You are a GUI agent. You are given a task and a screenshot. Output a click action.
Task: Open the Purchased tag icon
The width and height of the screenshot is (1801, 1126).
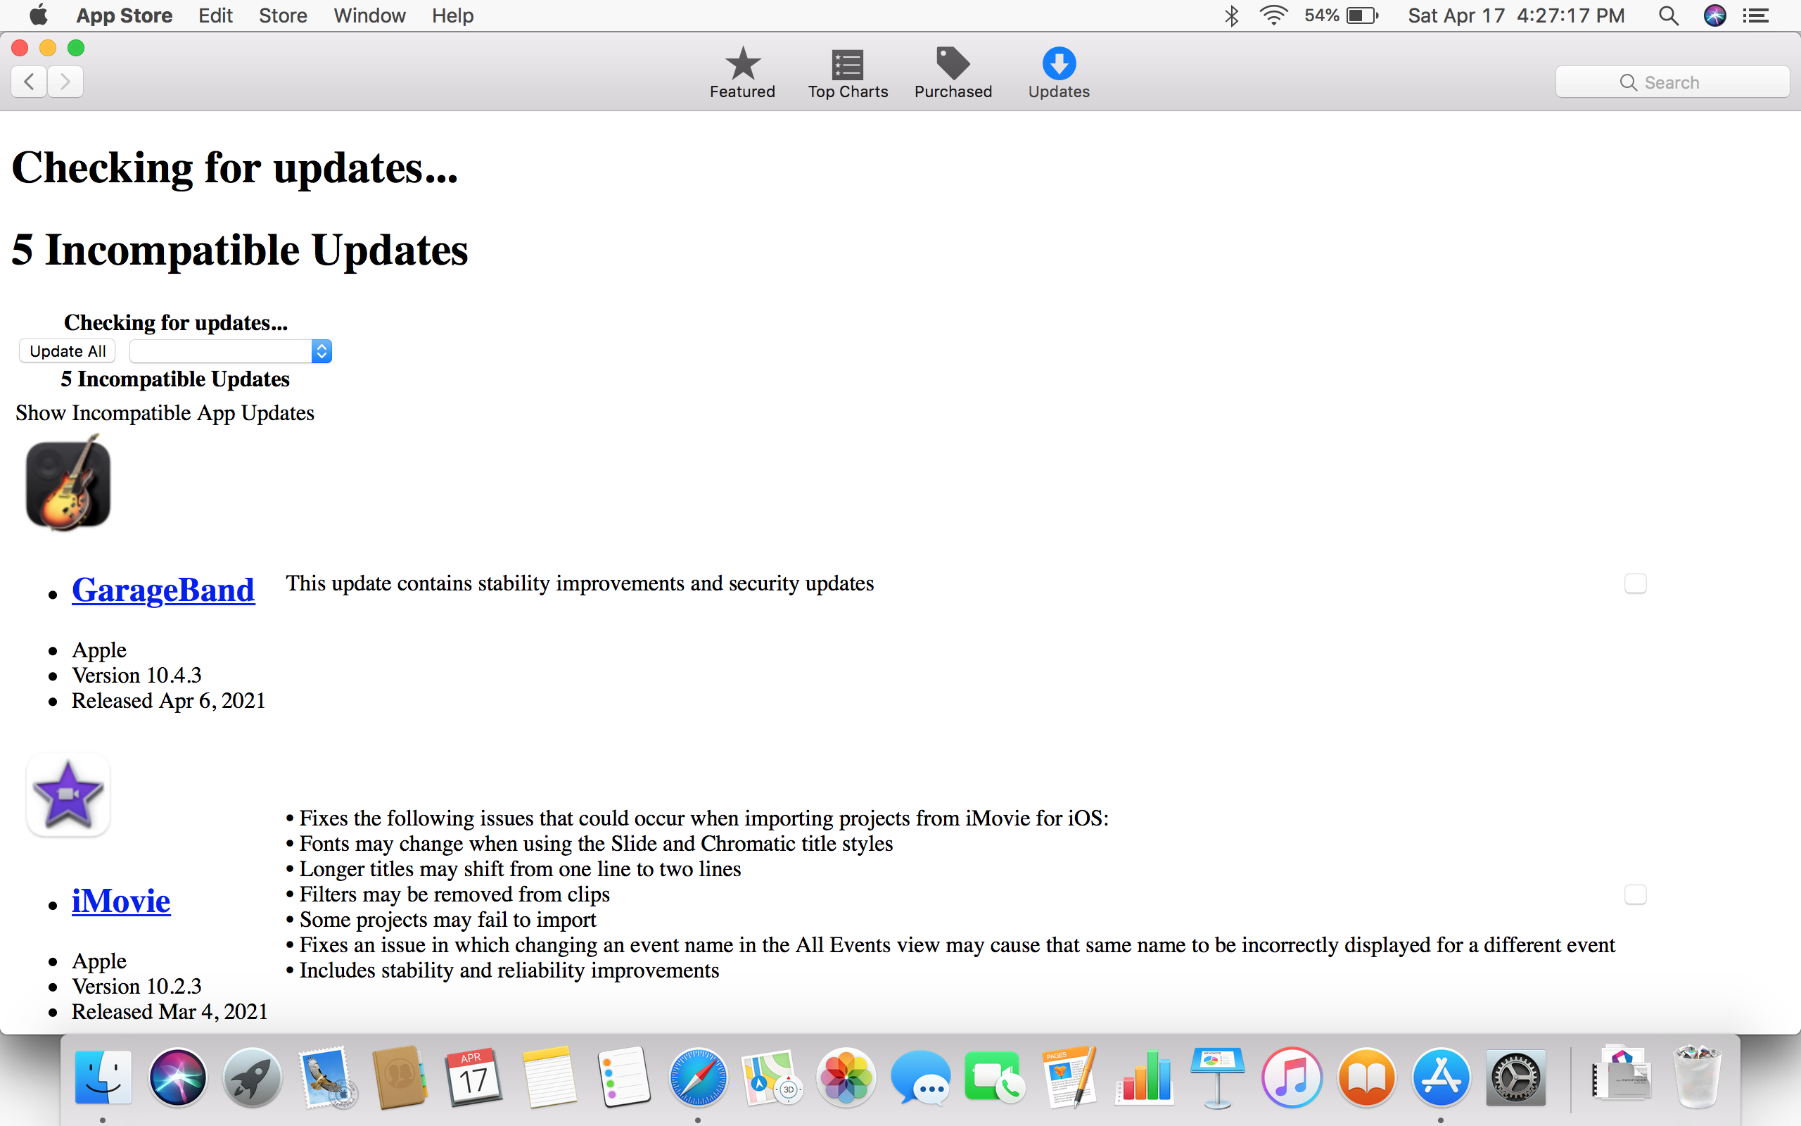(x=953, y=65)
